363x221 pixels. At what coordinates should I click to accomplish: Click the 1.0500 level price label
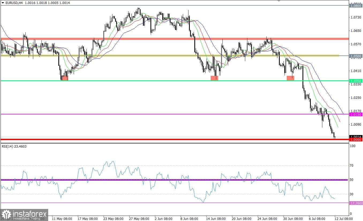click(x=356, y=56)
